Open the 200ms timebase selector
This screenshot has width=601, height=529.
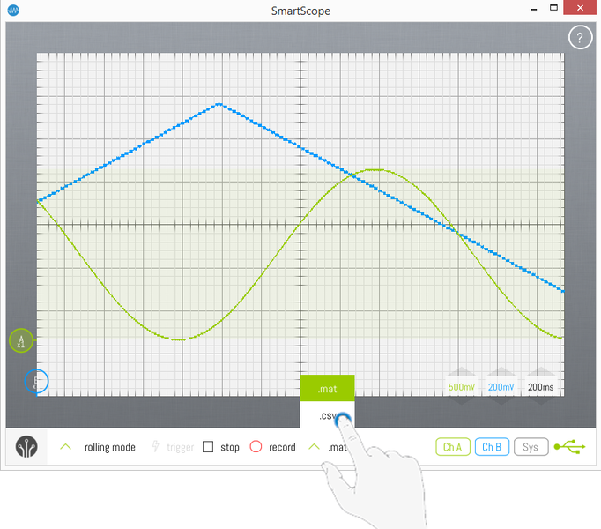tap(541, 387)
